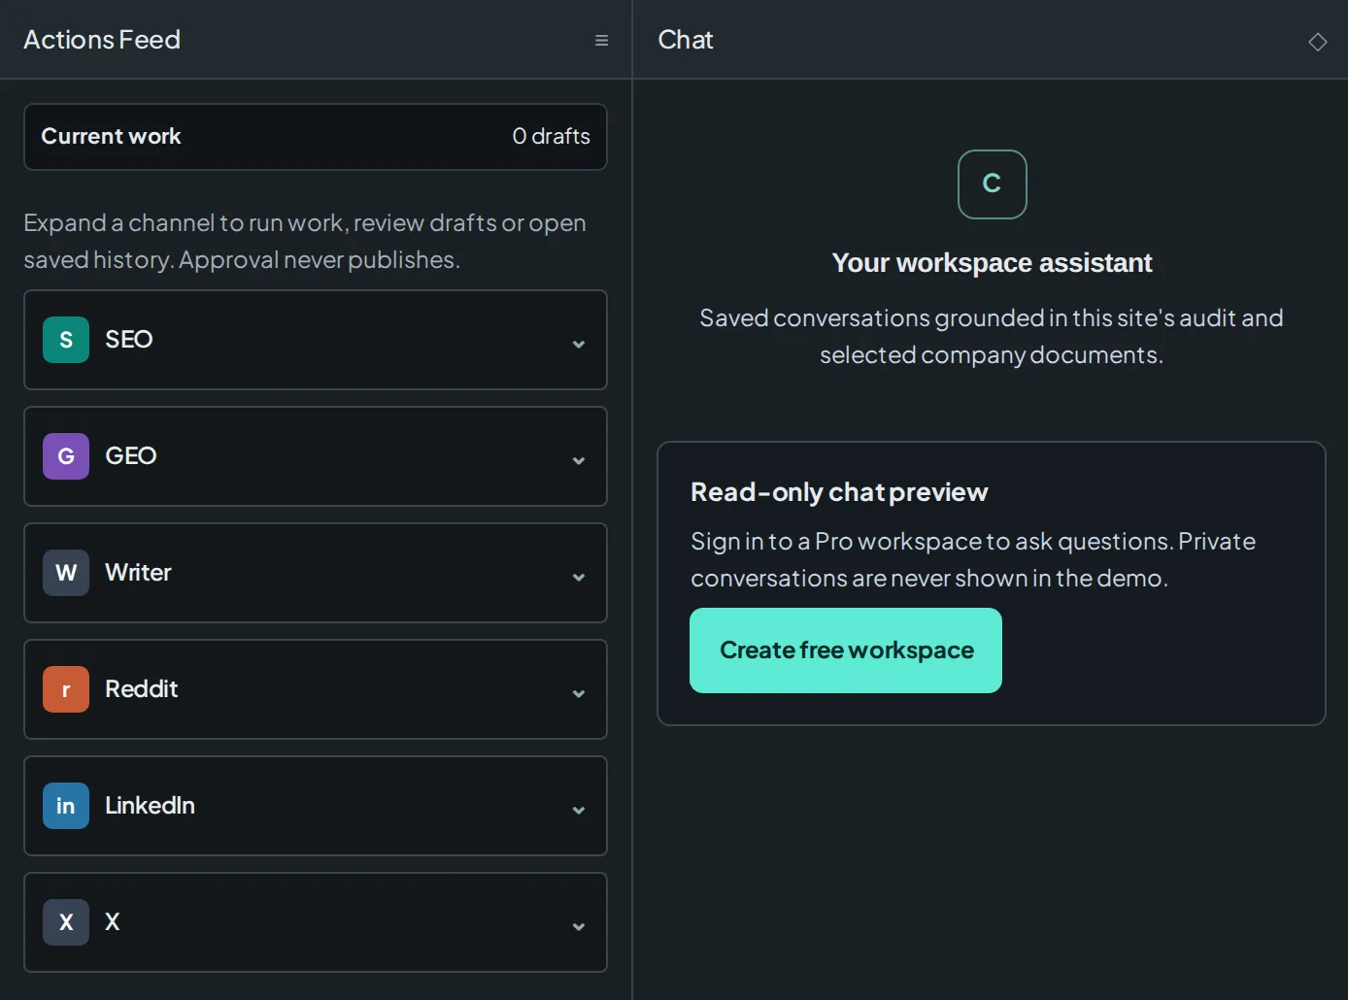The width and height of the screenshot is (1348, 1000).
Task: Click the purple G icon for GEO
Action: click(66, 456)
